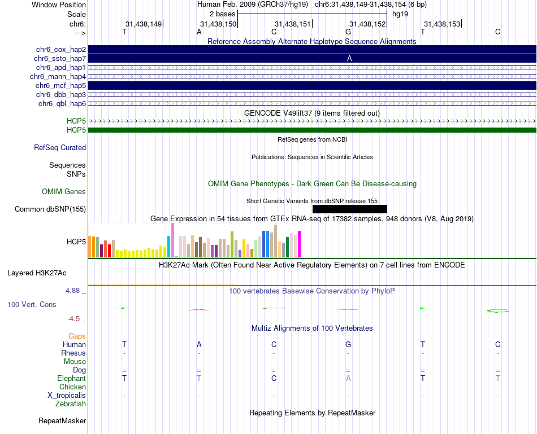537x434 pixels.
Task: Click the Publications: Sequences in Scientific Articles title
Action: pyautogui.click(x=312, y=157)
